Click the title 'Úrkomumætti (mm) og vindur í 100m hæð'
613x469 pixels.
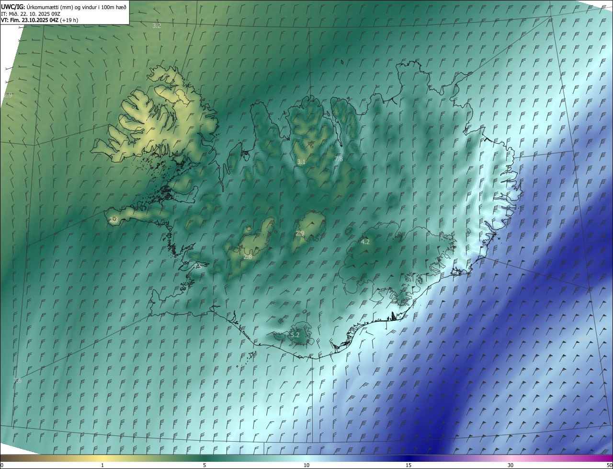[x=77, y=7]
